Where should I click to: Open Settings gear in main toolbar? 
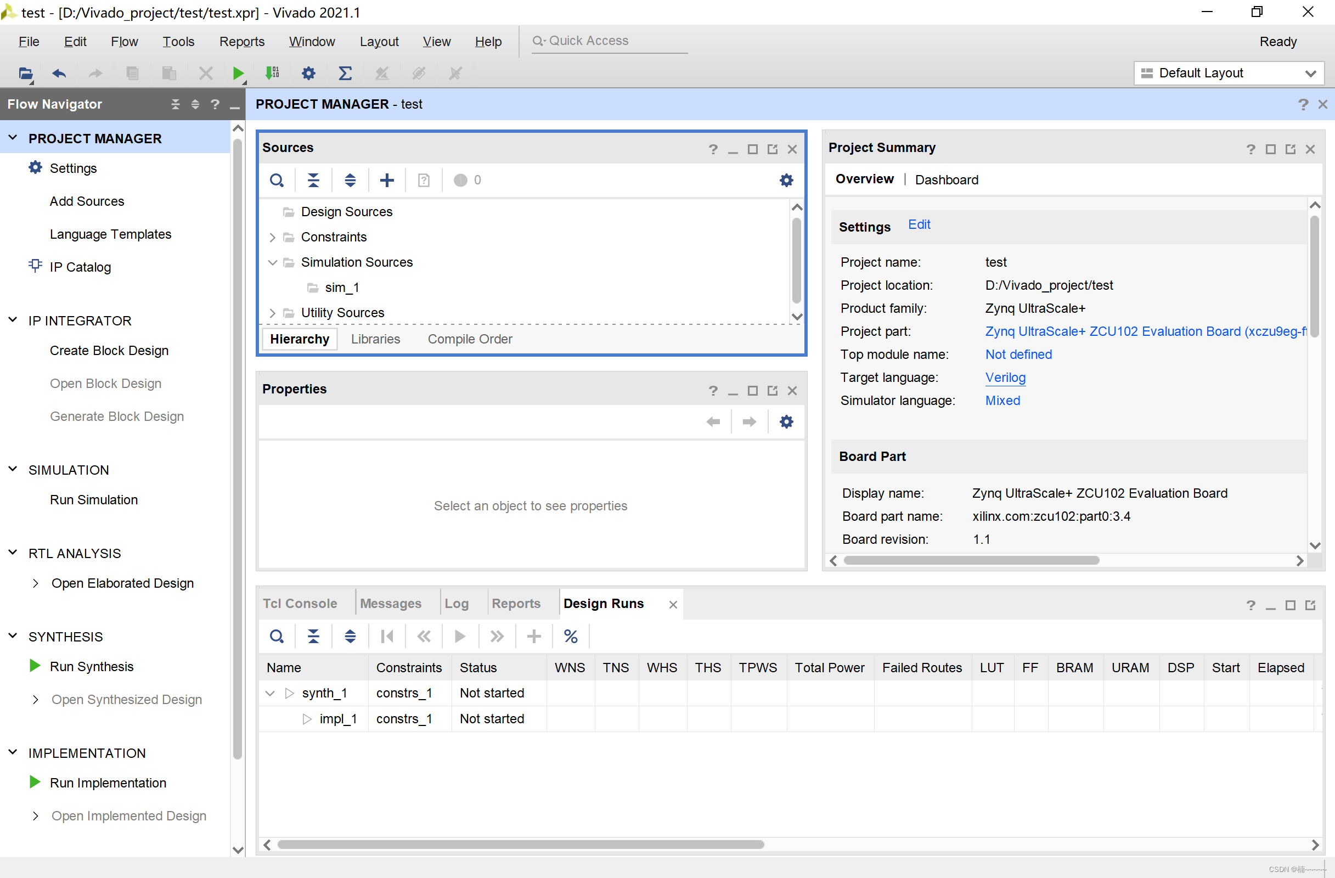308,74
